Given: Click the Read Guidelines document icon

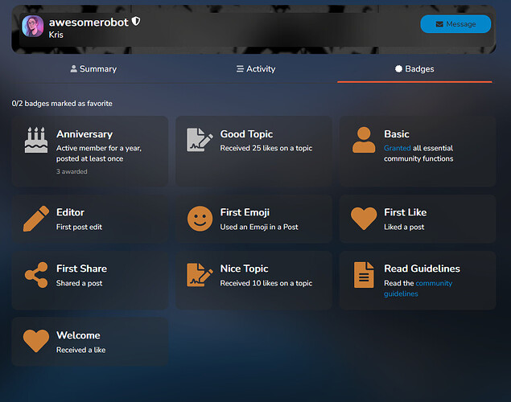Looking at the screenshot, I should tap(364, 275).
